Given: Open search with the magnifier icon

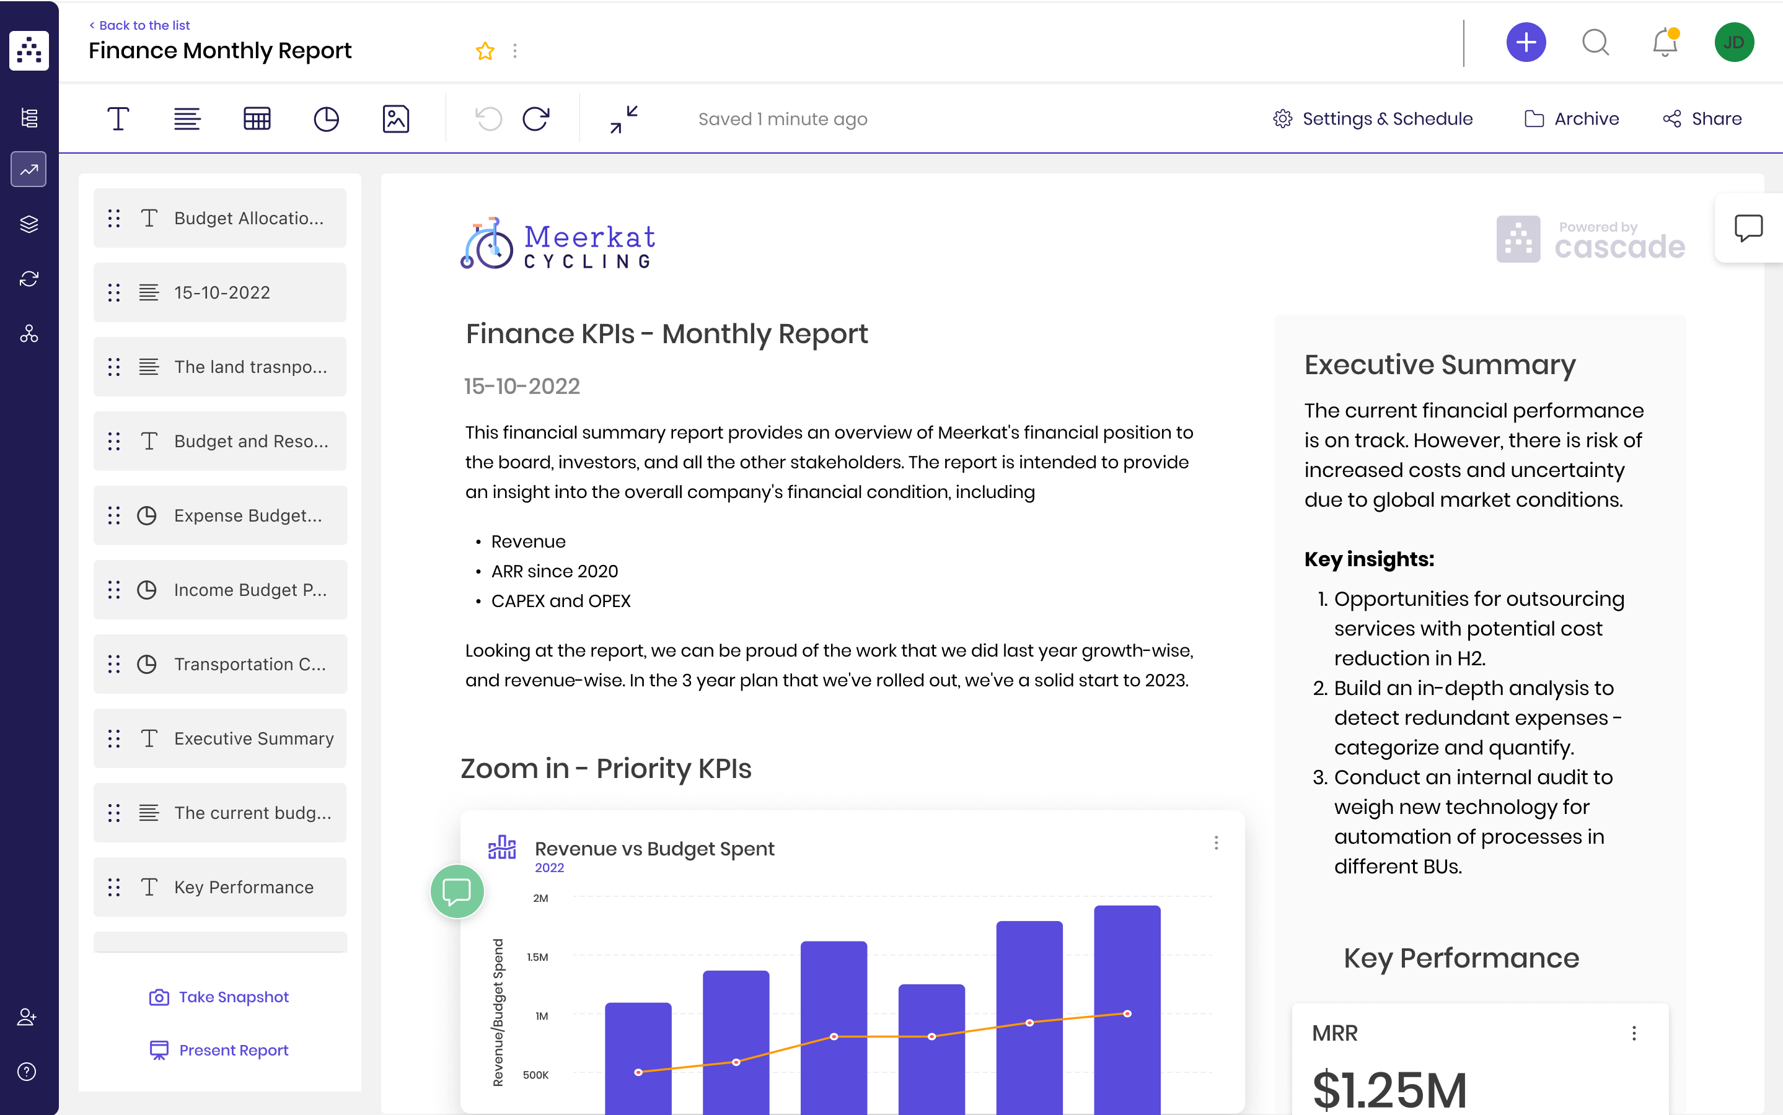Looking at the screenshot, I should click(1596, 43).
